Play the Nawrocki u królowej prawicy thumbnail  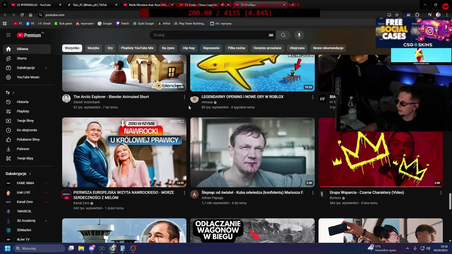click(124, 152)
